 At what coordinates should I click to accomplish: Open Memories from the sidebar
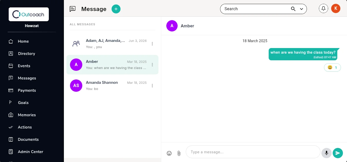(x=27, y=115)
